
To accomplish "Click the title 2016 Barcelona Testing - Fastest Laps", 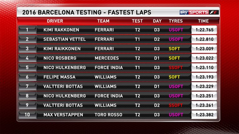I will (x=87, y=12).
